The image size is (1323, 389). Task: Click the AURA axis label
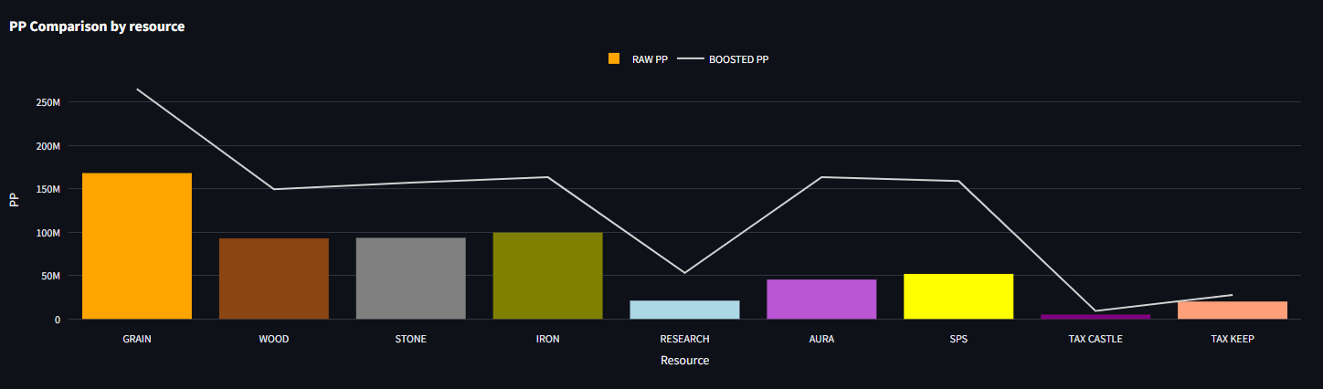click(821, 339)
